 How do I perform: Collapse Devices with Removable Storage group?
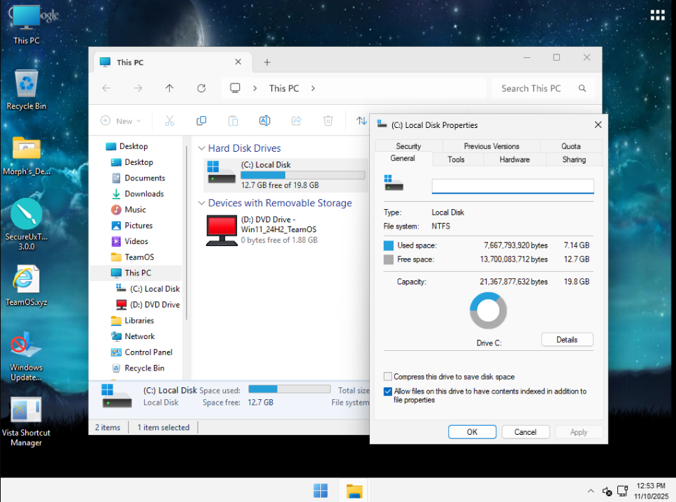[x=201, y=203]
